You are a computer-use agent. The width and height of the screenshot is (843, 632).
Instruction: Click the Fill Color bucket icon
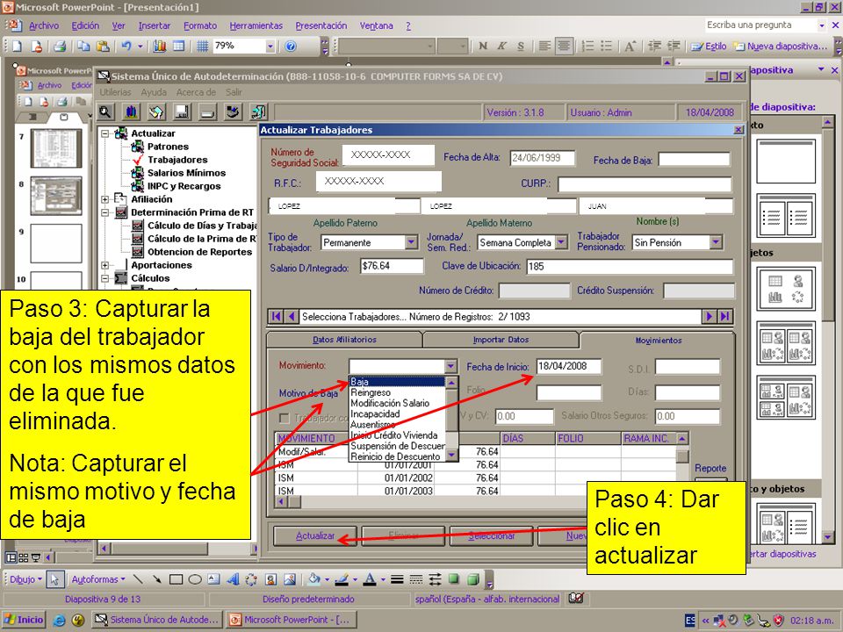tap(314, 579)
